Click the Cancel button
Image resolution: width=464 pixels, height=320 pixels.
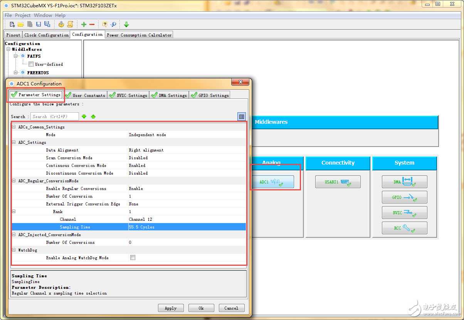[x=231, y=308]
